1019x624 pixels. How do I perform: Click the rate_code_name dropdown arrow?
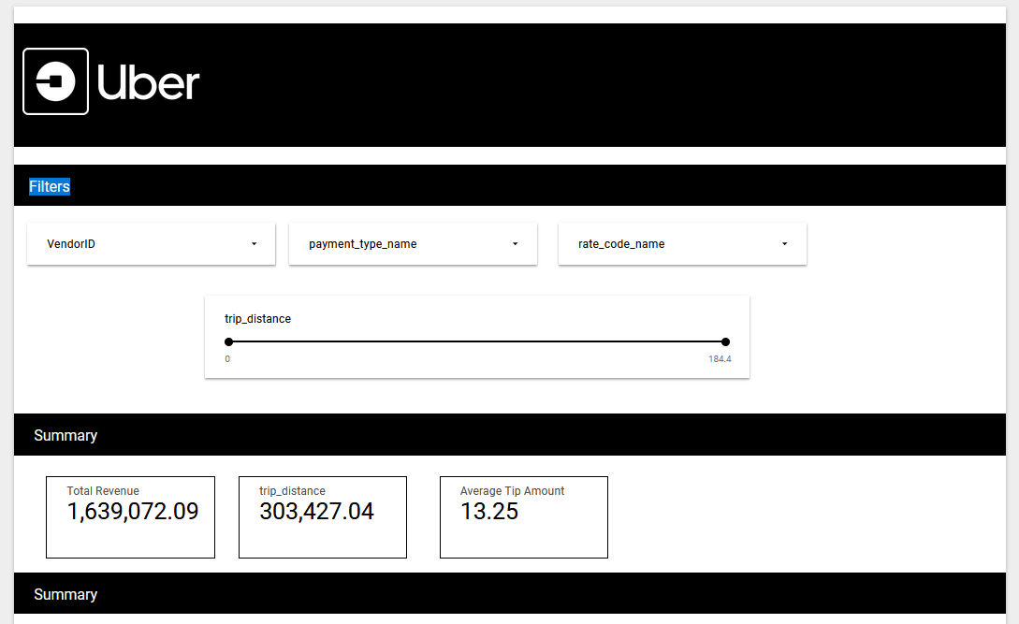click(x=784, y=244)
